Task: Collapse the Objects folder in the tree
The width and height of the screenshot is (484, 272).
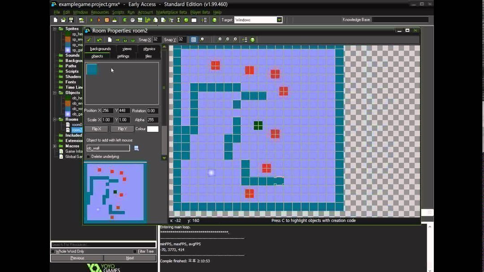Action: 55,93
